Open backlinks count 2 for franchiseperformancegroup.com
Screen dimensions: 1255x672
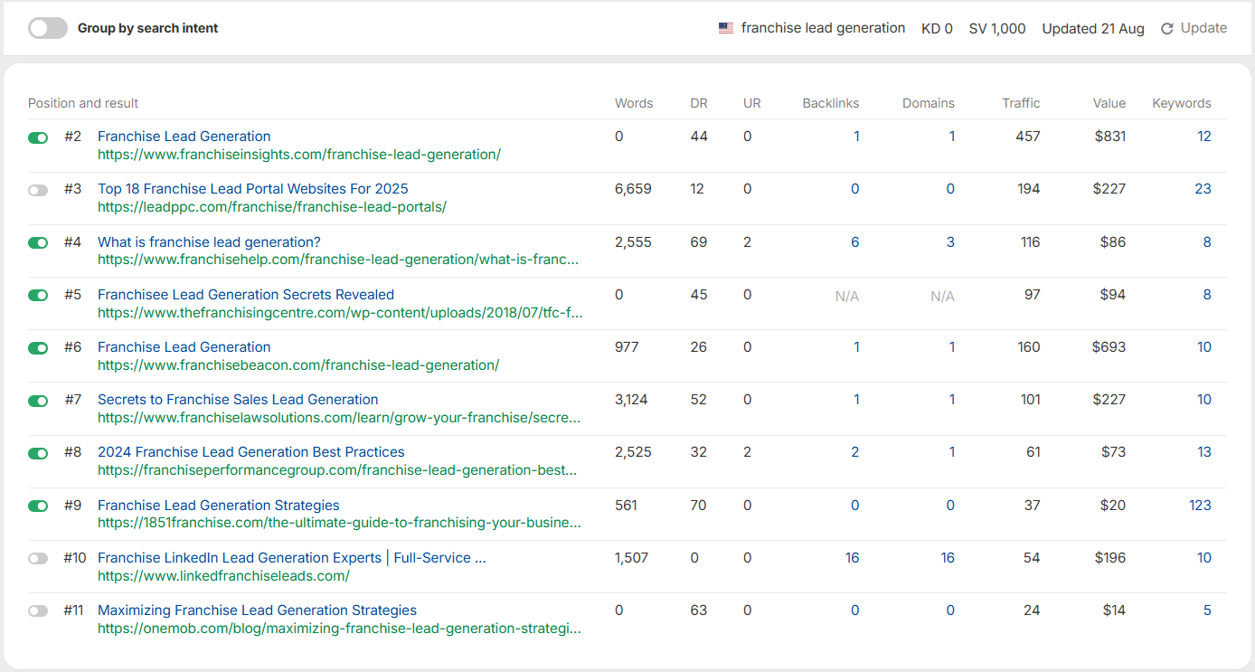855,452
